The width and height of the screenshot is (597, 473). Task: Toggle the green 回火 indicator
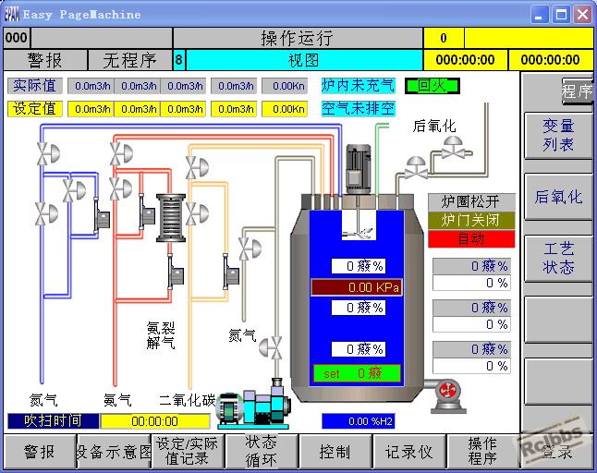pyautogui.click(x=433, y=86)
